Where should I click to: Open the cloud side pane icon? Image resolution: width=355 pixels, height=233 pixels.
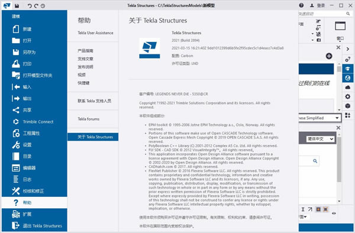pyautogui.click(x=348, y=88)
